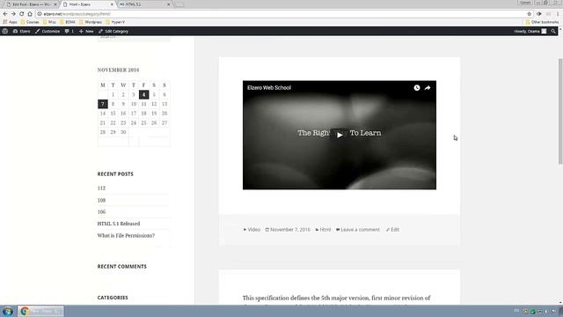Bookmark this page with the star icon

[x=529, y=14]
